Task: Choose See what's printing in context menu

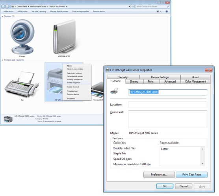Action: tap(77, 73)
